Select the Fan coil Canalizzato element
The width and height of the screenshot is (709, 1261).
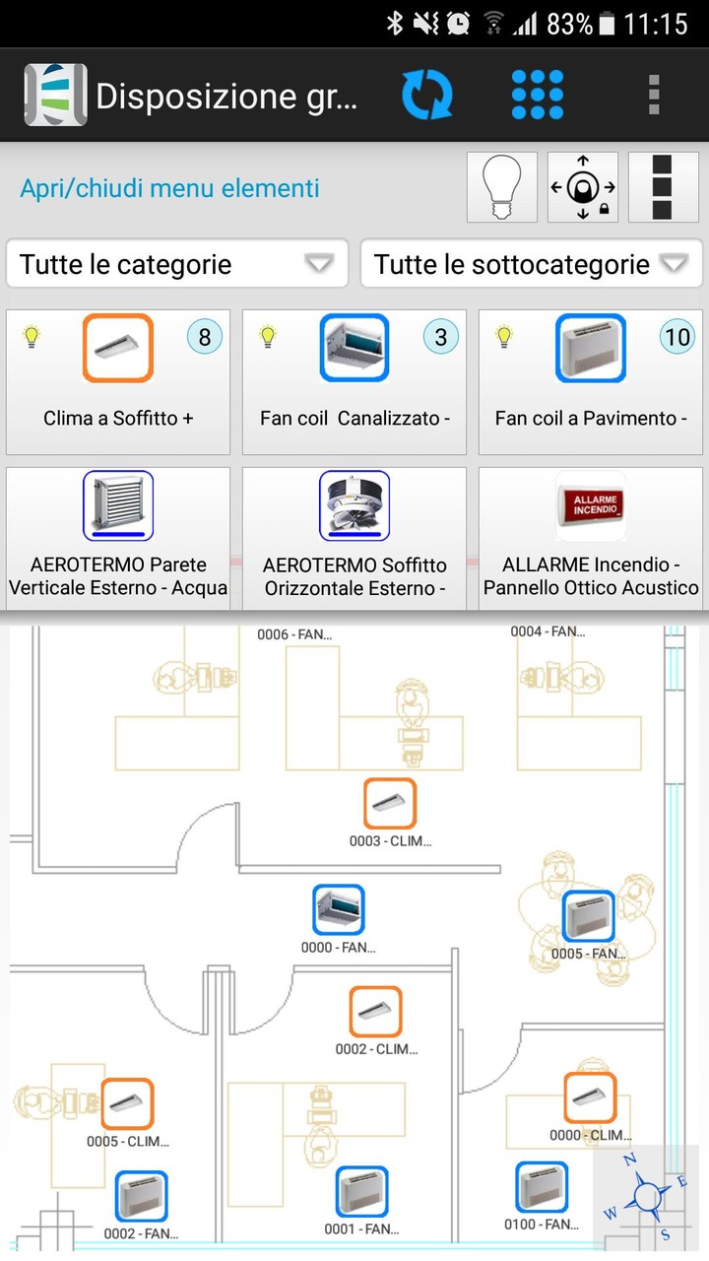(x=354, y=381)
